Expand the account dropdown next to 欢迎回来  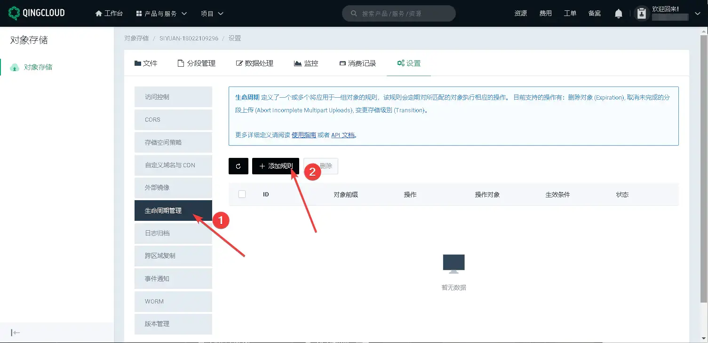[x=698, y=13]
